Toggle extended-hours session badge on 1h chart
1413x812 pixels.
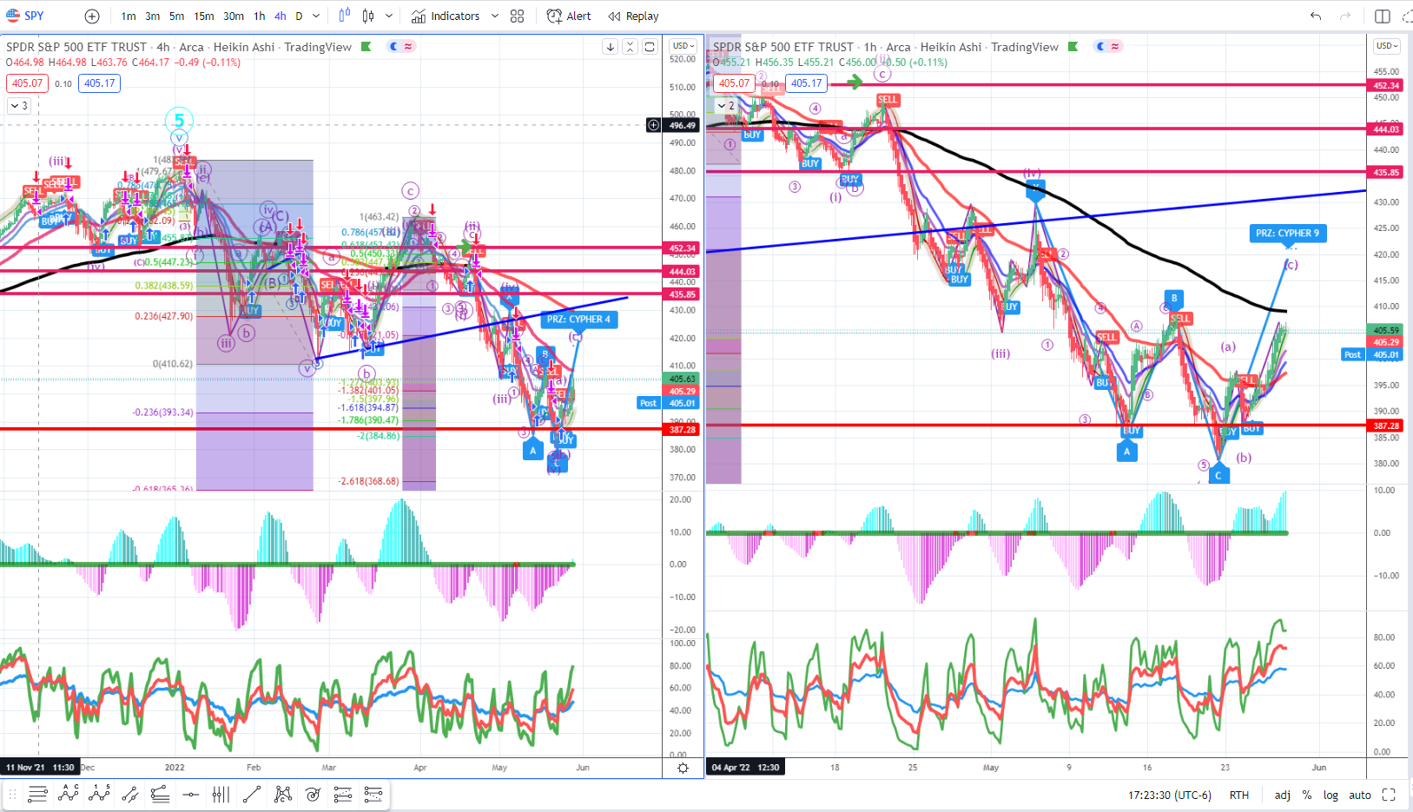click(x=1108, y=47)
